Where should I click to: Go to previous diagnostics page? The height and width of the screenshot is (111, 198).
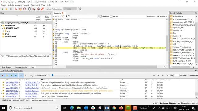(x=158, y=76)
